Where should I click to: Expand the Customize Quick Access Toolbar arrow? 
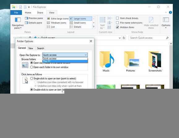pyautogui.click(x=29, y=7)
